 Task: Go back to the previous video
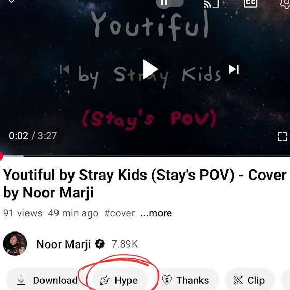click(x=64, y=69)
